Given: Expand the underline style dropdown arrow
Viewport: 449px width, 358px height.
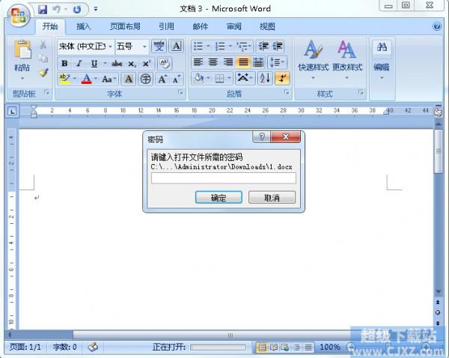Looking at the screenshot, I should click(x=105, y=64).
